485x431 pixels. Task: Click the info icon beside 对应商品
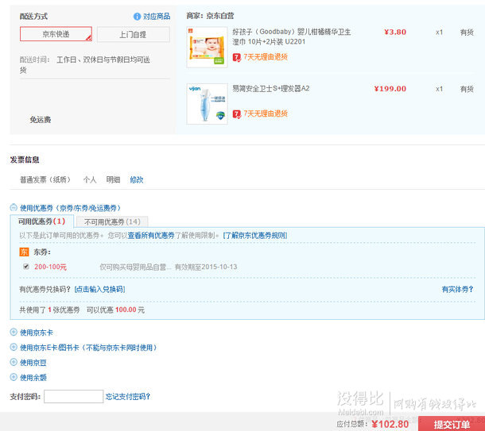[x=137, y=17]
